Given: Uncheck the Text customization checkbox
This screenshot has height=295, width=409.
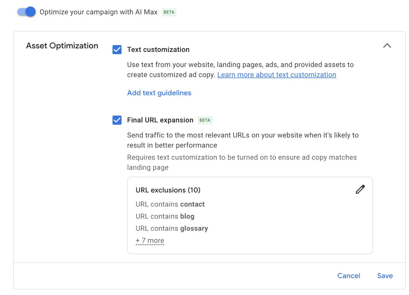Looking at the screenshot, I should [117, 50].
